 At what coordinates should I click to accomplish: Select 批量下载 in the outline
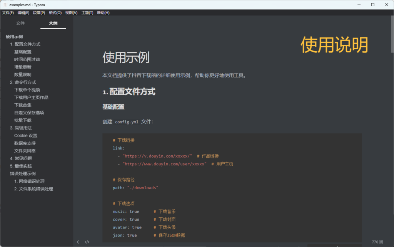pyautogui.click(x=23, y=120)
